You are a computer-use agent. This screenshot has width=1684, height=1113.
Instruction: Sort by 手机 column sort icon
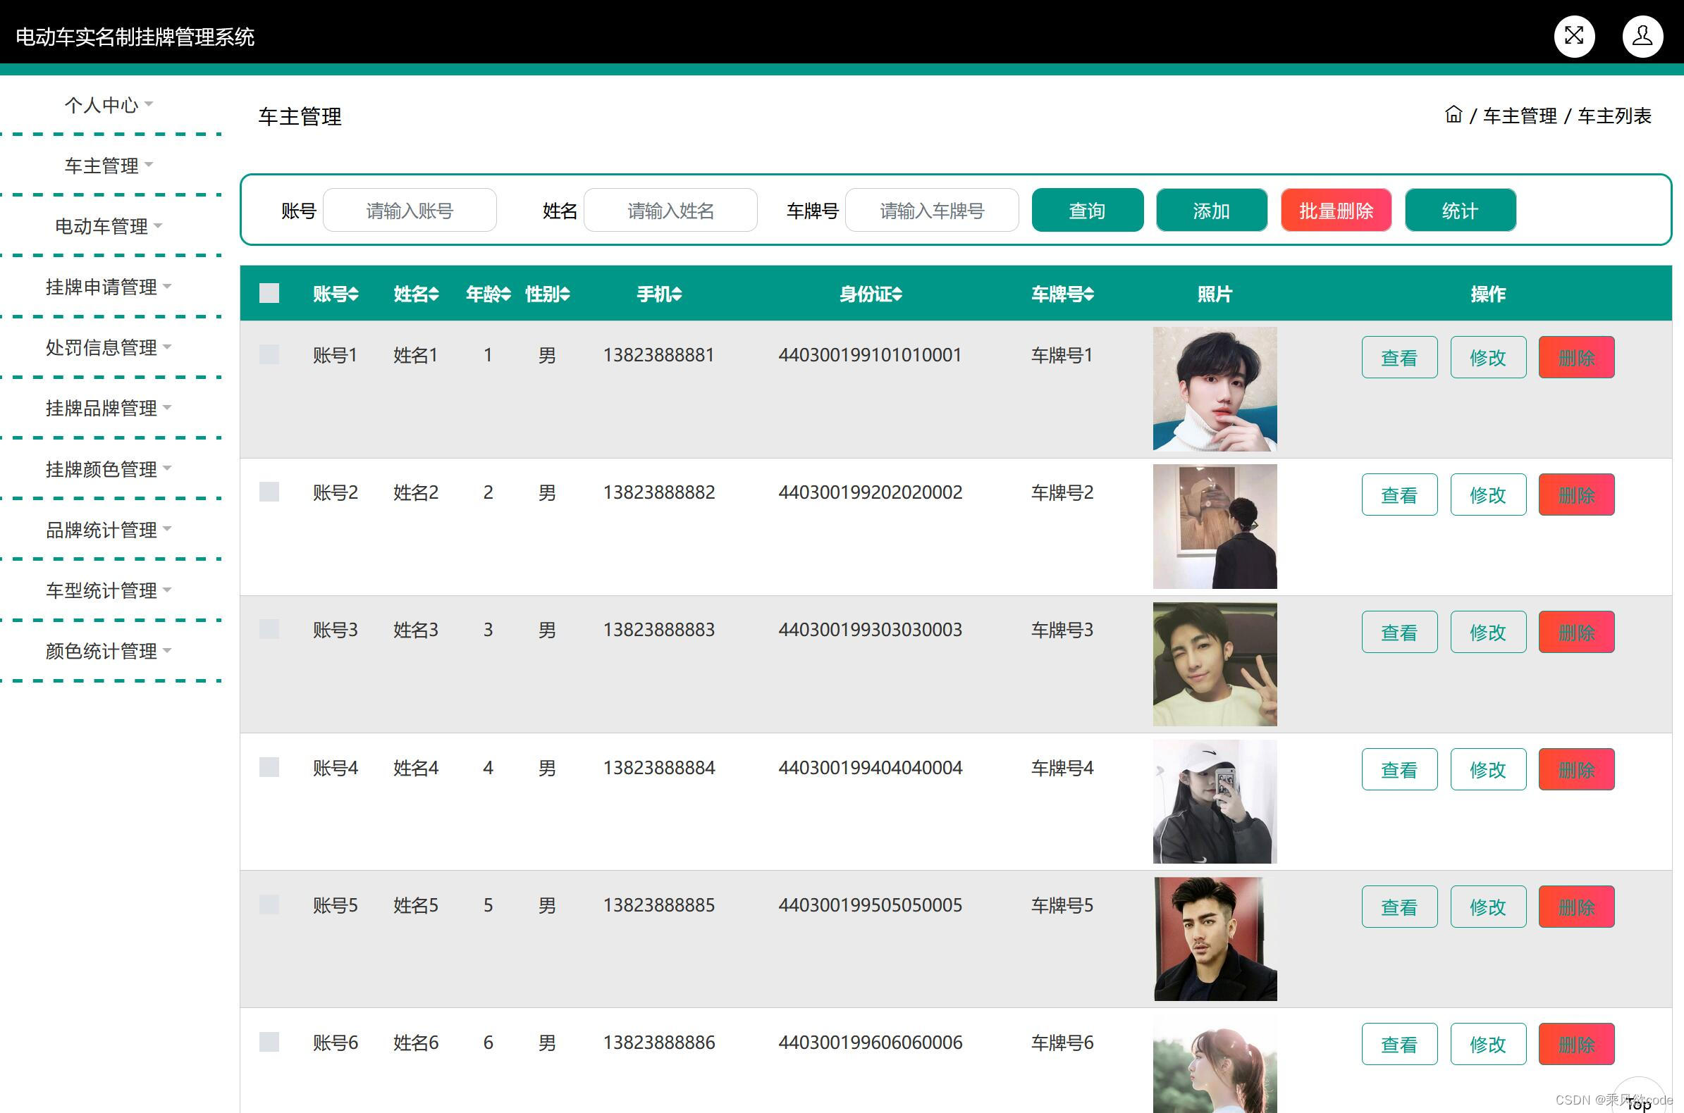(x=677, y=294)
